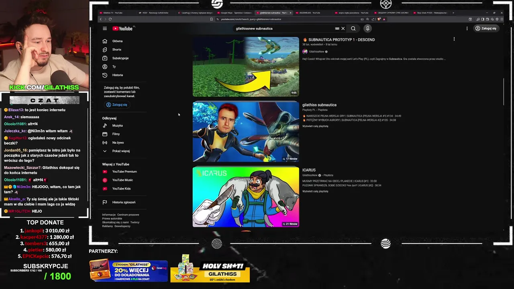The width and height of the screenshot is (514, 289).
Task: Open Historia in sidebar
Action: click(x=117, y=75)
